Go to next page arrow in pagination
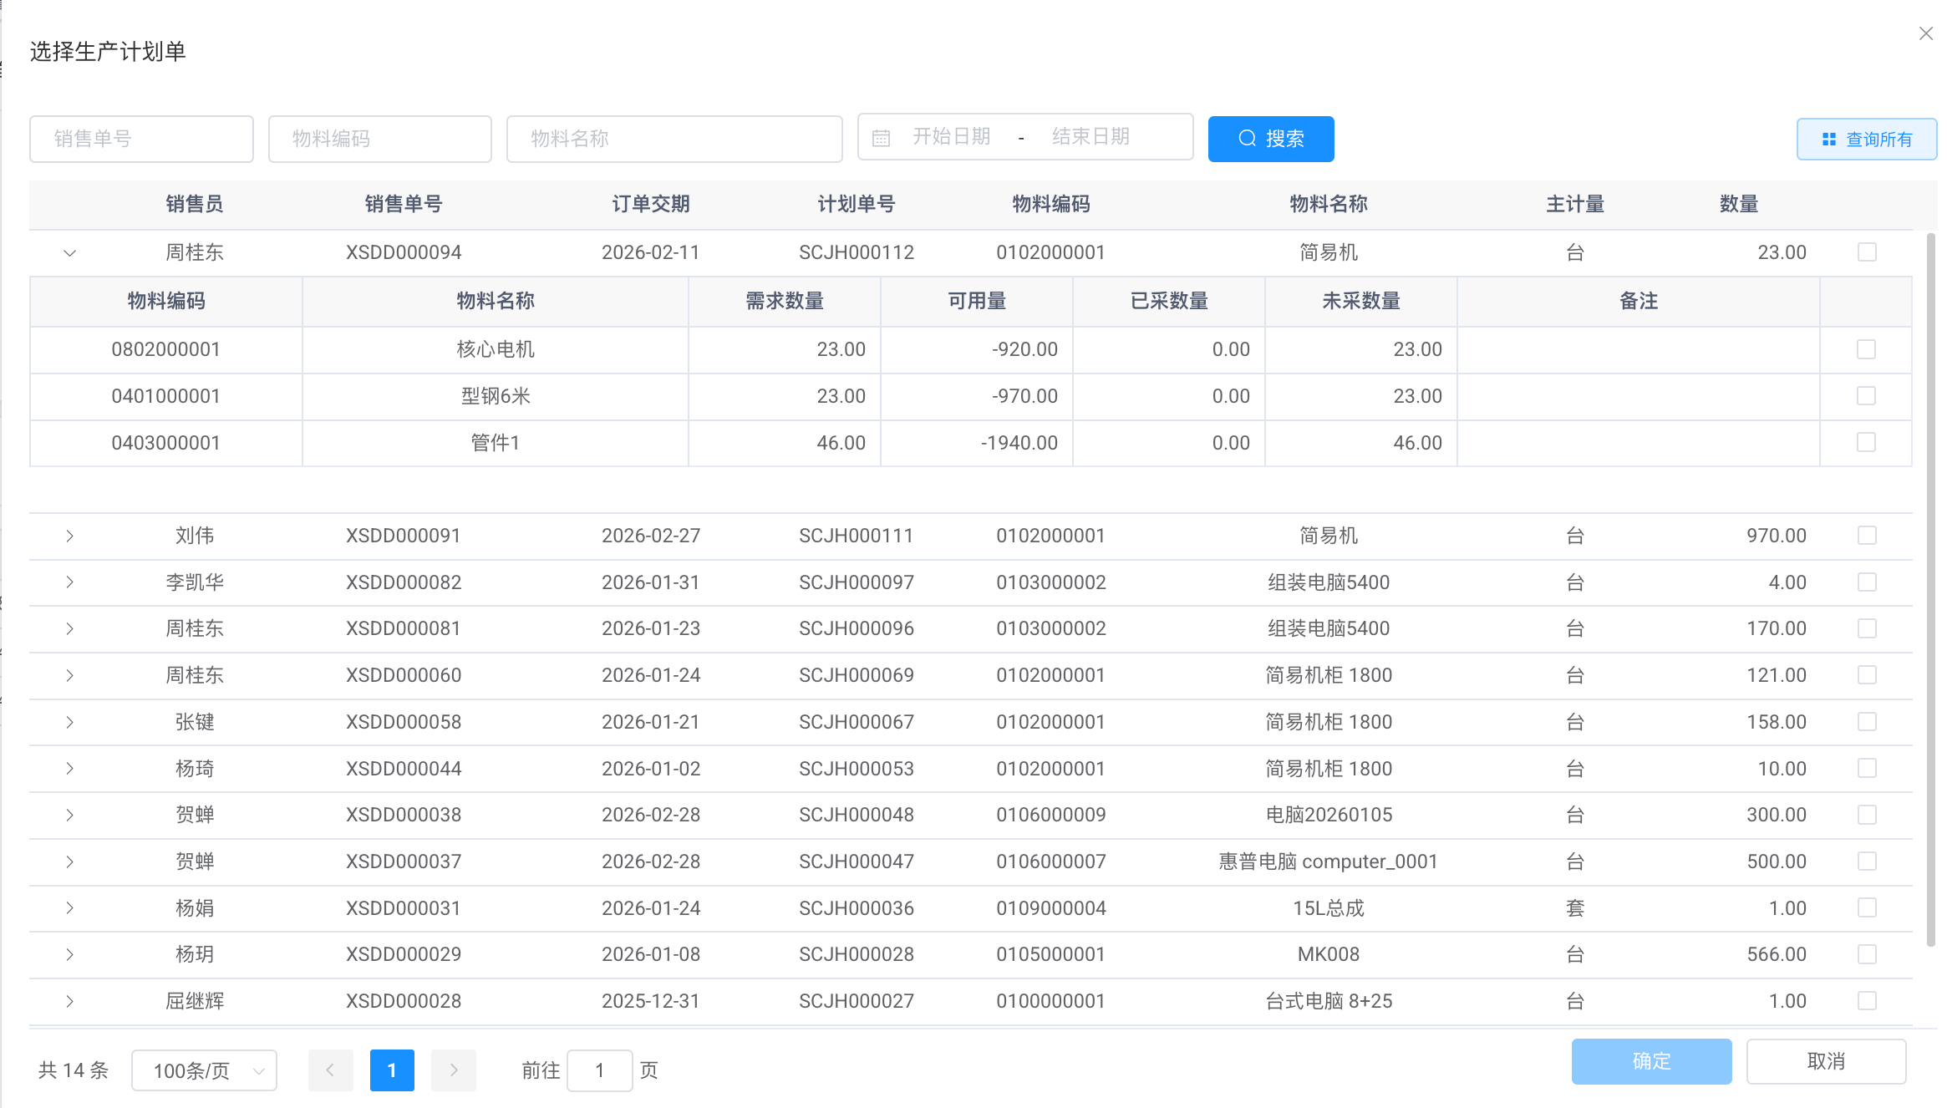Screen dimensions: 1947x1108 coord(453,1070)
